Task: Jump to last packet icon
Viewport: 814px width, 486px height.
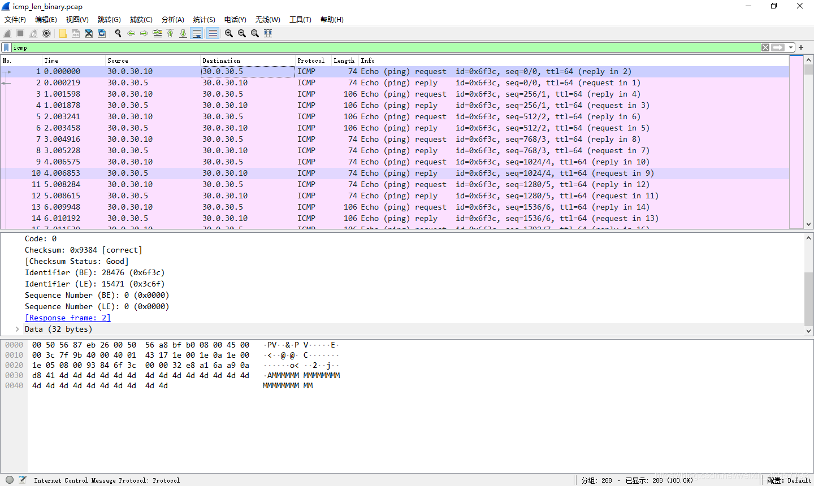Action: (x=183, y=33)
